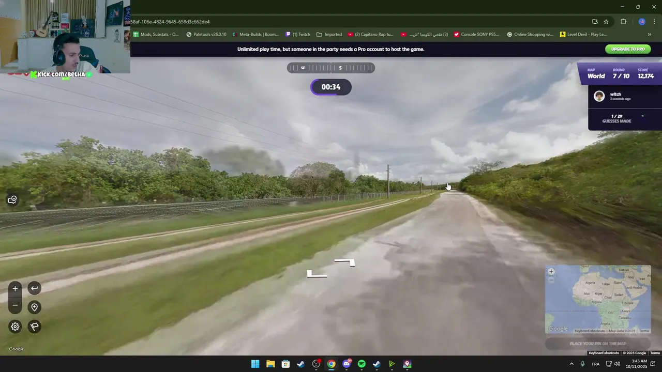662x372 pixels.
Task: Click the 00:34 countdown timer
Action: pos(331,87)
